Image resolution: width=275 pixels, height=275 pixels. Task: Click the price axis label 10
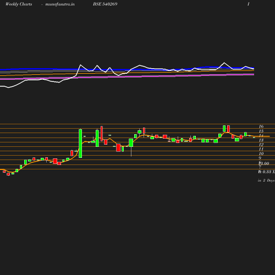pos(261,153)
